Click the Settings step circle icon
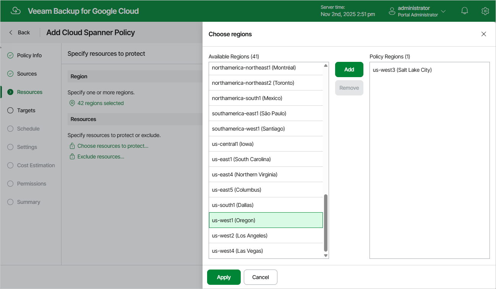 10,147
